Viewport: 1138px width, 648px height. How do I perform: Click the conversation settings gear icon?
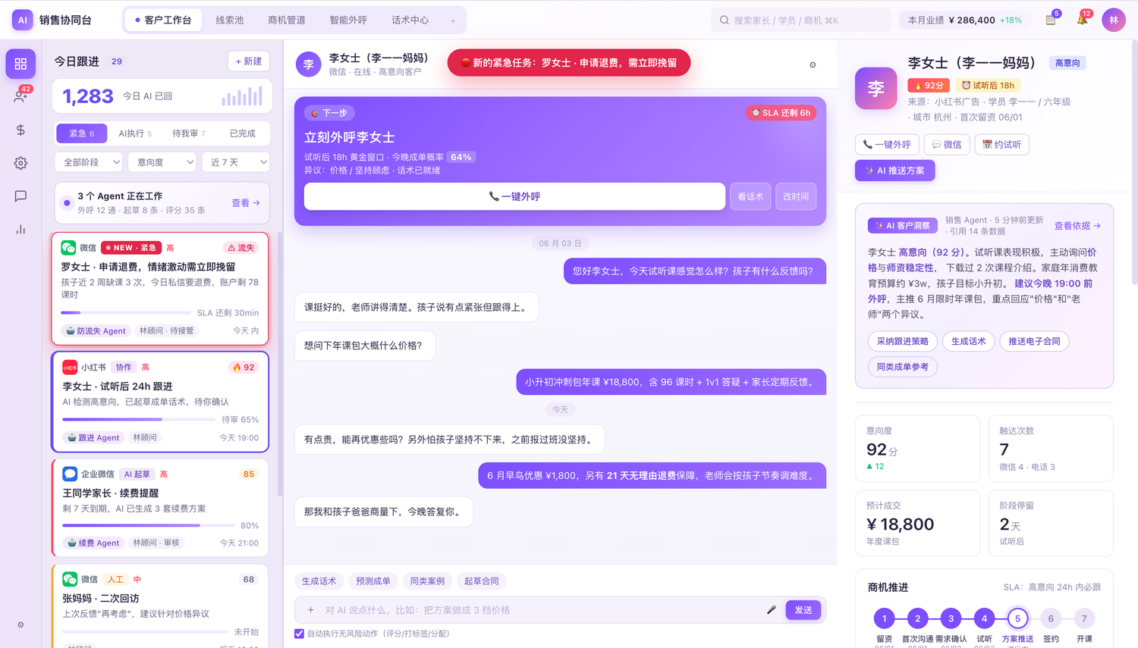click(x=813, y=64)
